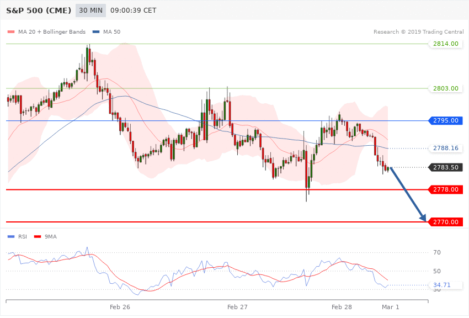Click the Feb 28 date axis label
This screenshot has width=469, height=318.
click(342, 307)
